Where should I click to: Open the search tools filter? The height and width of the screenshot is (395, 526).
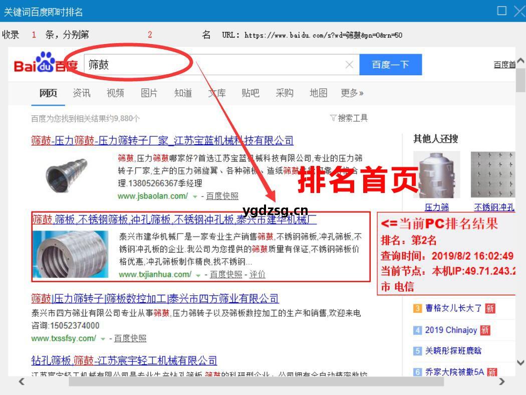pyautogui.click(x=349, y=118)
